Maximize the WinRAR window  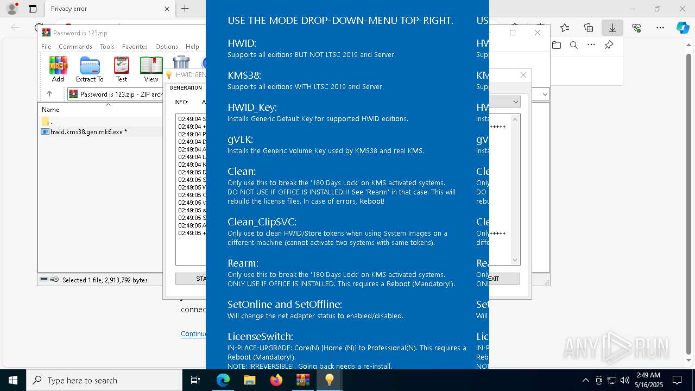pos(512,33)
